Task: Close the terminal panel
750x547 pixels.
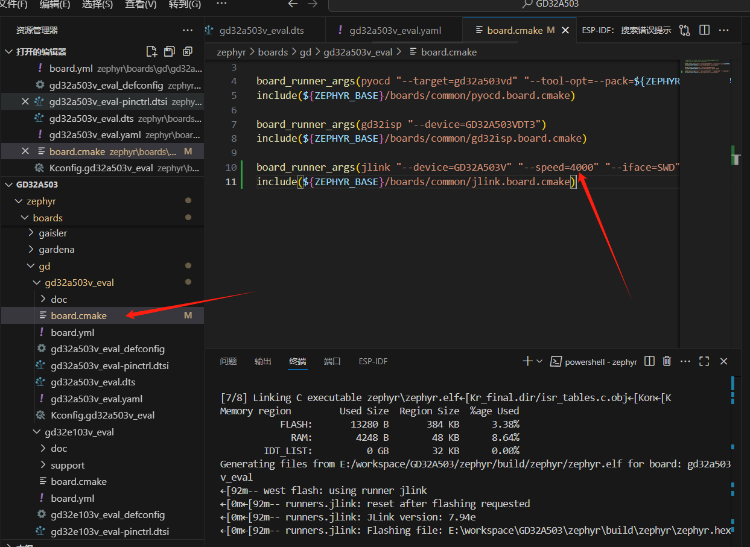Action: [723, 361]
